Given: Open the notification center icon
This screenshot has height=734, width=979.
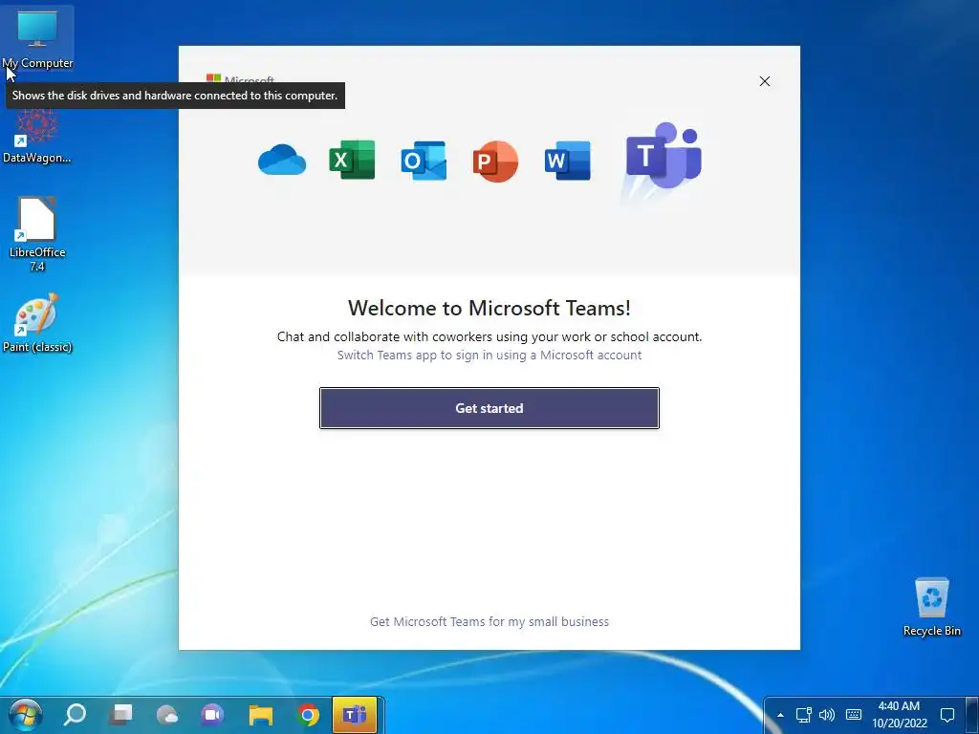Looking at the screenshot, I should coord(947,715).
